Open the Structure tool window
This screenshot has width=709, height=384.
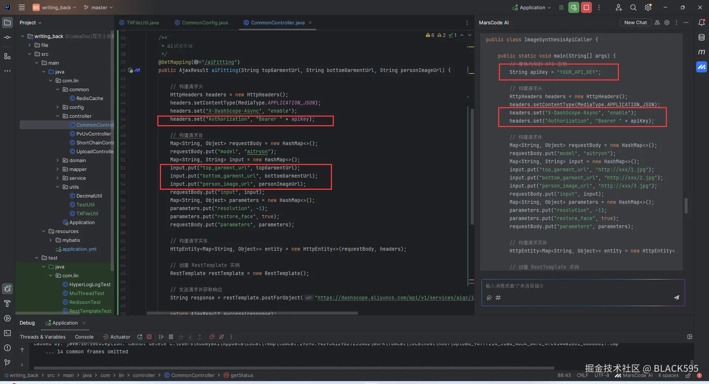(7, 56)
